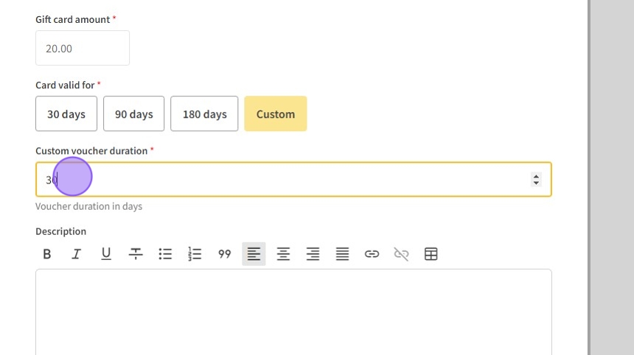Viewport: 634px width, 355px height.
Task: Adjust custom voucher duration stepper arrows
Action: click(x=536, y=180)
